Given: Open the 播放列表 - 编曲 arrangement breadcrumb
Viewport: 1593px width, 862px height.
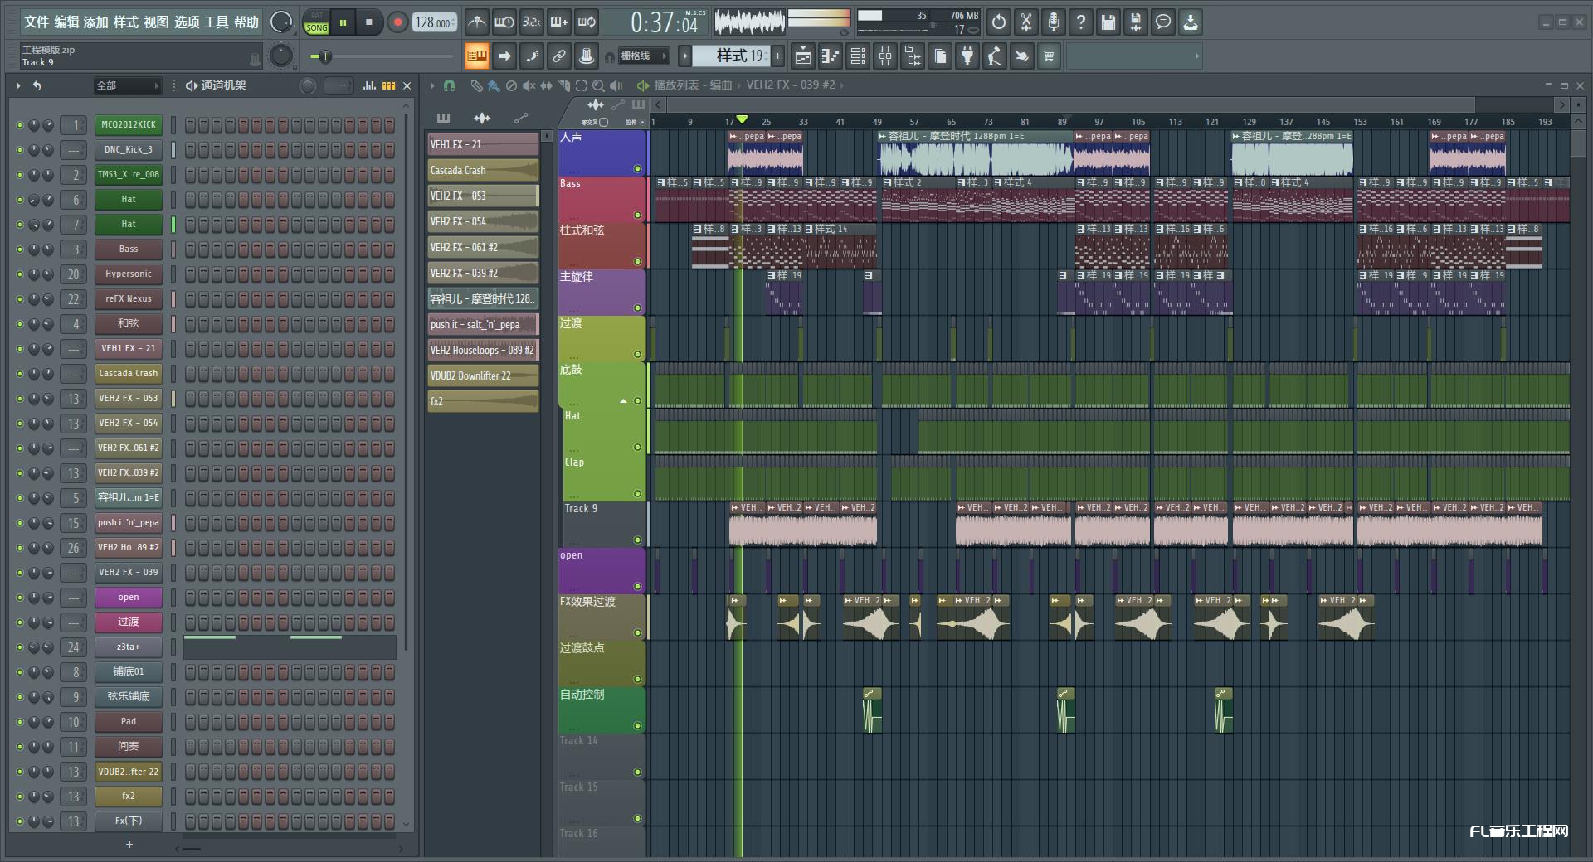Looking at the screenshot, I should coord(693,85).
